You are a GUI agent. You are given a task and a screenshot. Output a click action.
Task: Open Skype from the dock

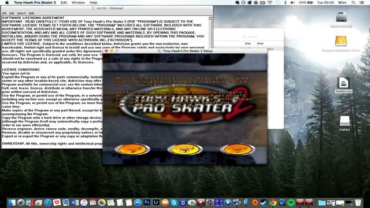pyautogui.click(x=174, y=203)
